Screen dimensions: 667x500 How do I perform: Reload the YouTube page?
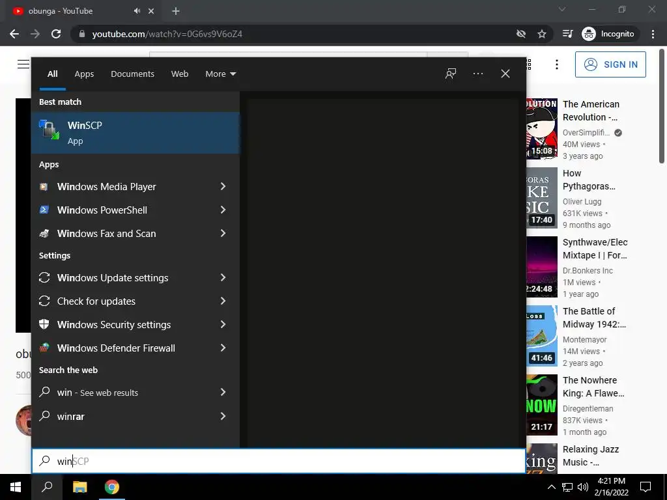[x=56, y=34]
